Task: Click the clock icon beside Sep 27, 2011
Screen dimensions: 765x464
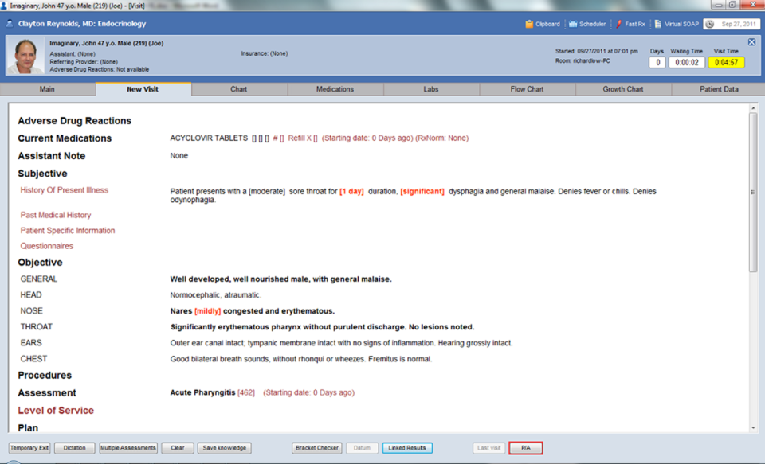Action: pos(710,24)
